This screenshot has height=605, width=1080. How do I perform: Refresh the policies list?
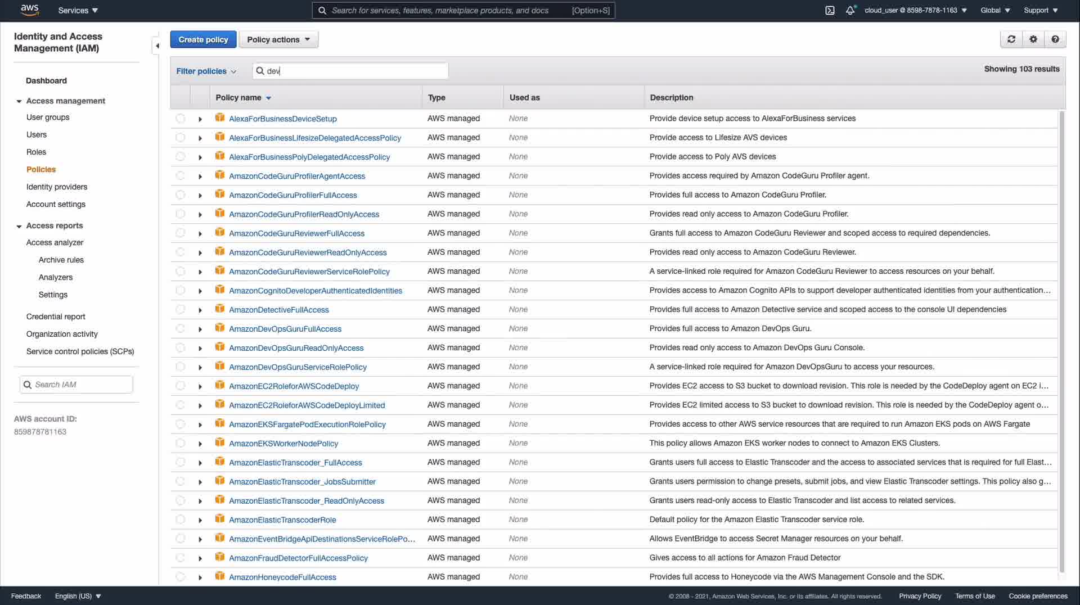[x=1011, y=39]
